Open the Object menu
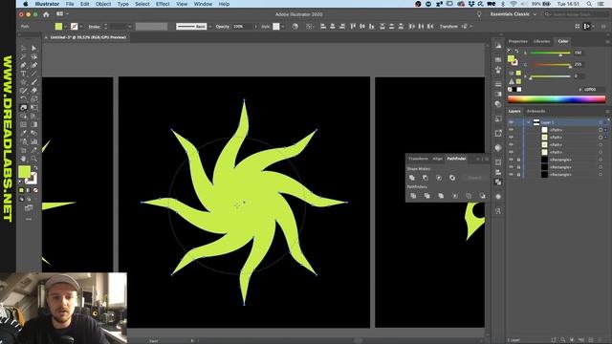The width and height of the screenshot is (612, 344). point(103,4)
